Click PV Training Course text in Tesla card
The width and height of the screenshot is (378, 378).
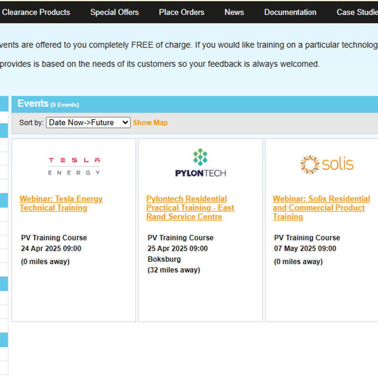coord(54,238)
